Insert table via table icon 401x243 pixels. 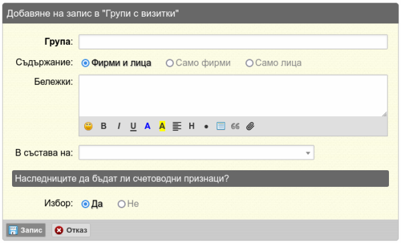click(221, 126)
